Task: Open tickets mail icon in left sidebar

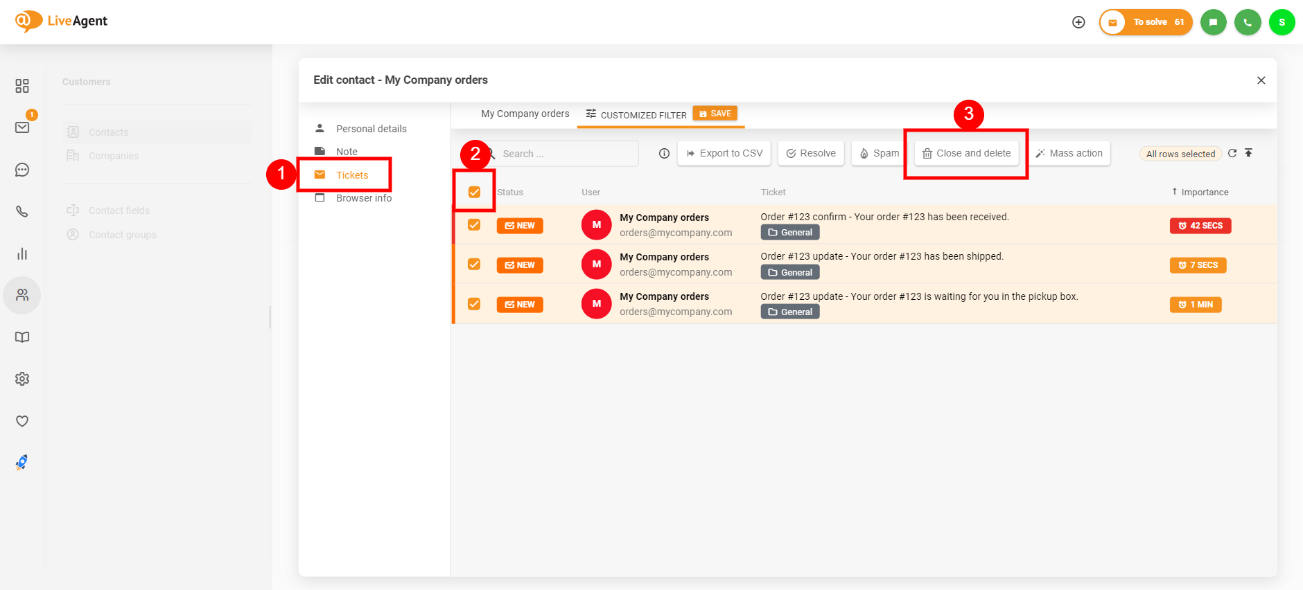Action: click(x=22, y=127)
